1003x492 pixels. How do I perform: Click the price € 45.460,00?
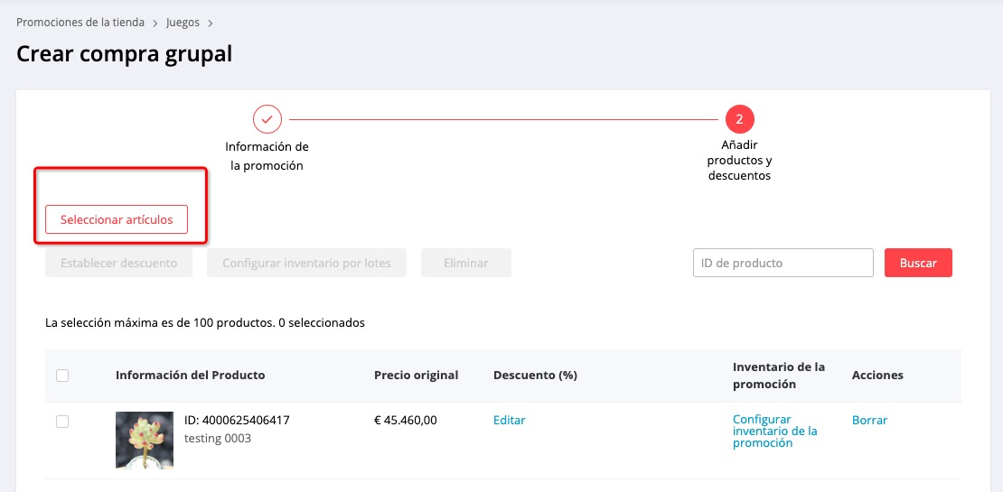pos(406,420)
